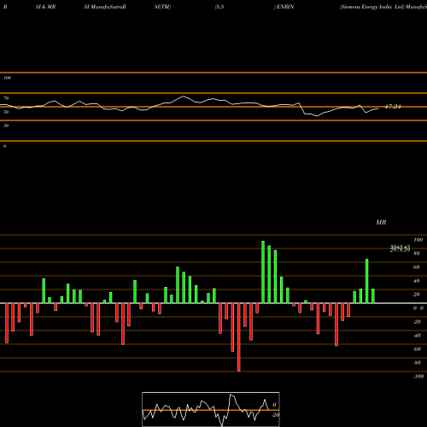Image resolution: width=427 pixels, height=427 pixels.
Task: Click the 47.24 RSI value label
Action: pyautogui.click(x=393, y=107)
